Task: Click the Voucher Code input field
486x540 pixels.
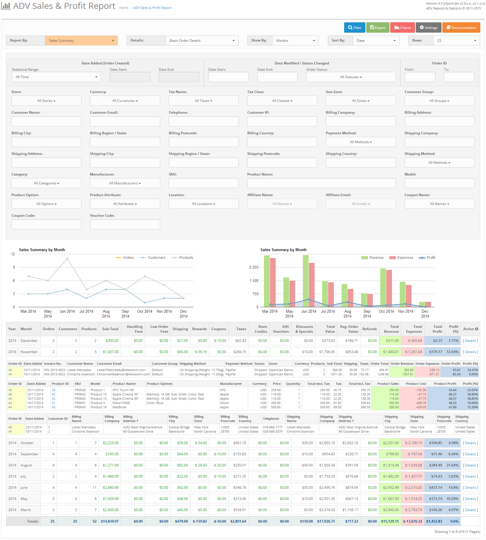Action: tap(125, 224)
